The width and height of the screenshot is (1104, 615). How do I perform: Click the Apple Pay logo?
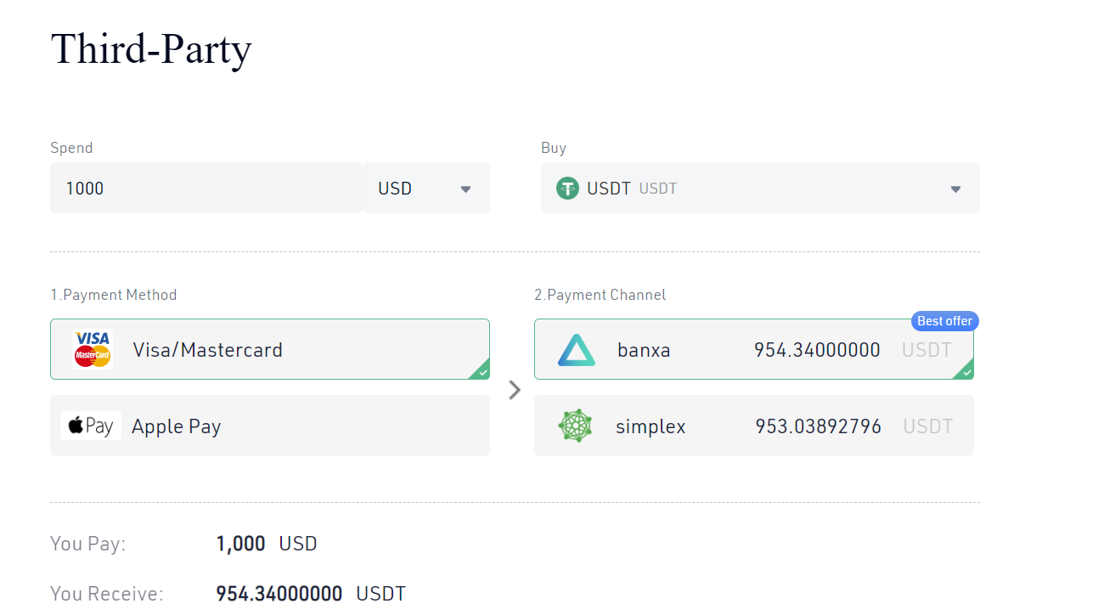point(91,426)
